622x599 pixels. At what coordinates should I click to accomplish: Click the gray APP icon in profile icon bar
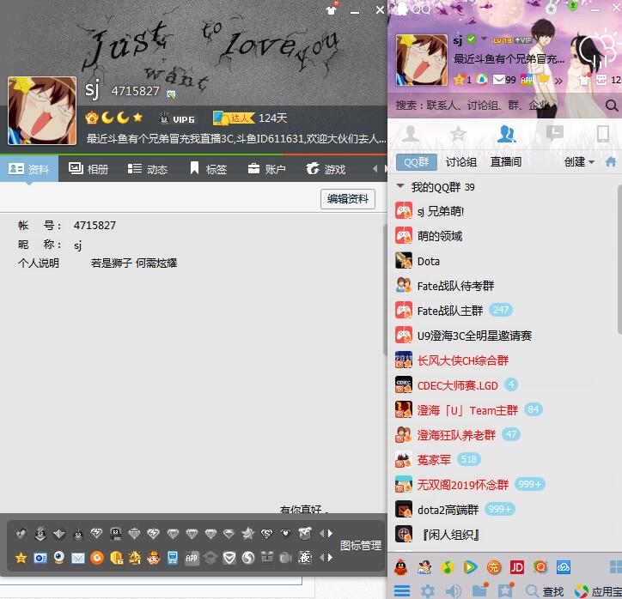coord(192,558)
